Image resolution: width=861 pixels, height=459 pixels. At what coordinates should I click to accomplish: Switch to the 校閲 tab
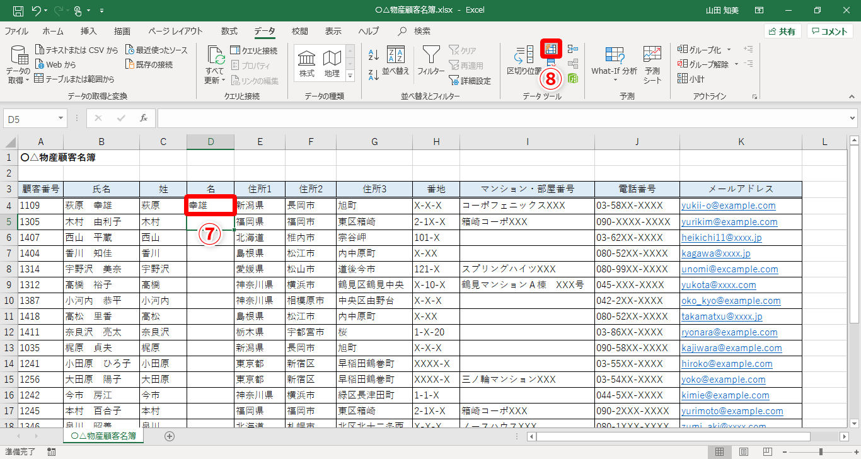pos(300,32)
